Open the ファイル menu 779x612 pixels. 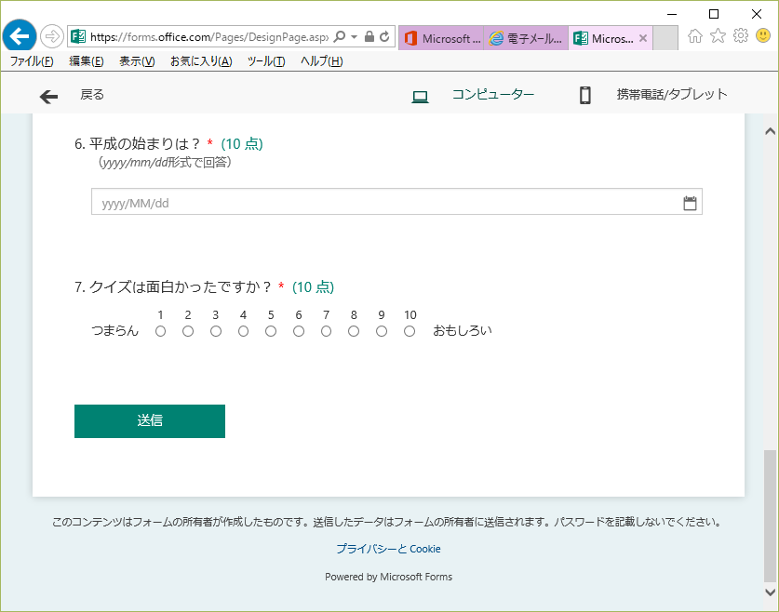32,61
